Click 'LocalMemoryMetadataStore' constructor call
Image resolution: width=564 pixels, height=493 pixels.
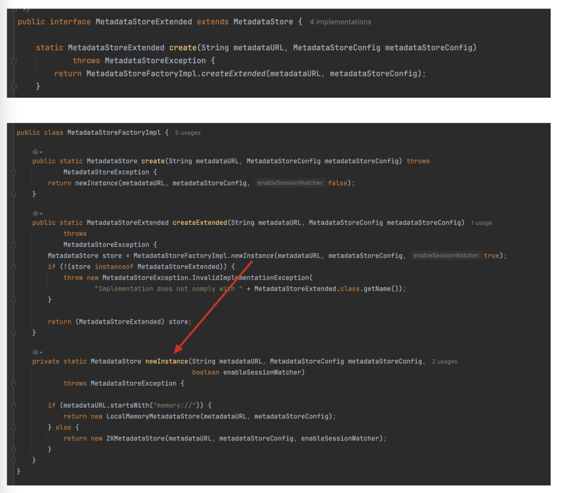pos(153,417)
